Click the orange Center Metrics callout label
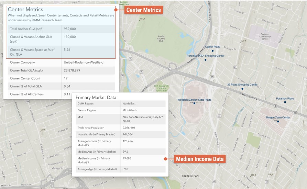 pyautogui.click(x=143, y=10)
